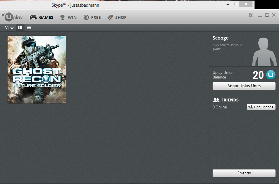Minimize the Skype window
279x184 pixels.
coord(228,4)
